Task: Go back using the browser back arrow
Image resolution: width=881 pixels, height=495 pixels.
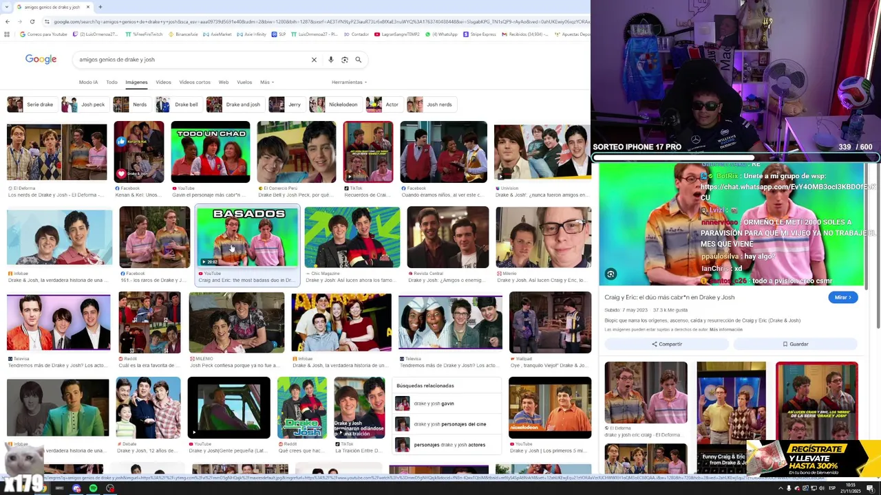Action: point(7,21)
